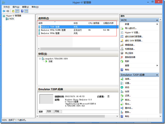
Task: Click 还原 revert arrow icon
Action: tap(122, 96)
